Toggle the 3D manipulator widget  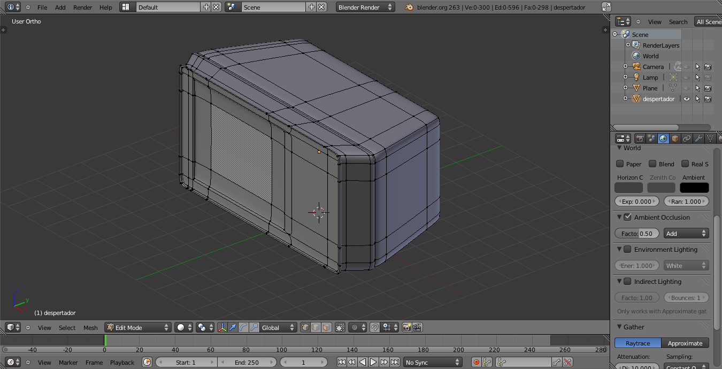tap(222, 327)
